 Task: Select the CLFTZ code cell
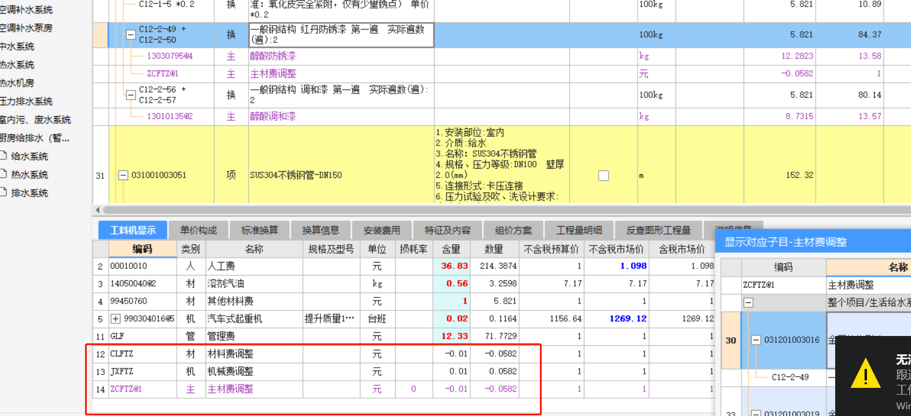[142, 354]
